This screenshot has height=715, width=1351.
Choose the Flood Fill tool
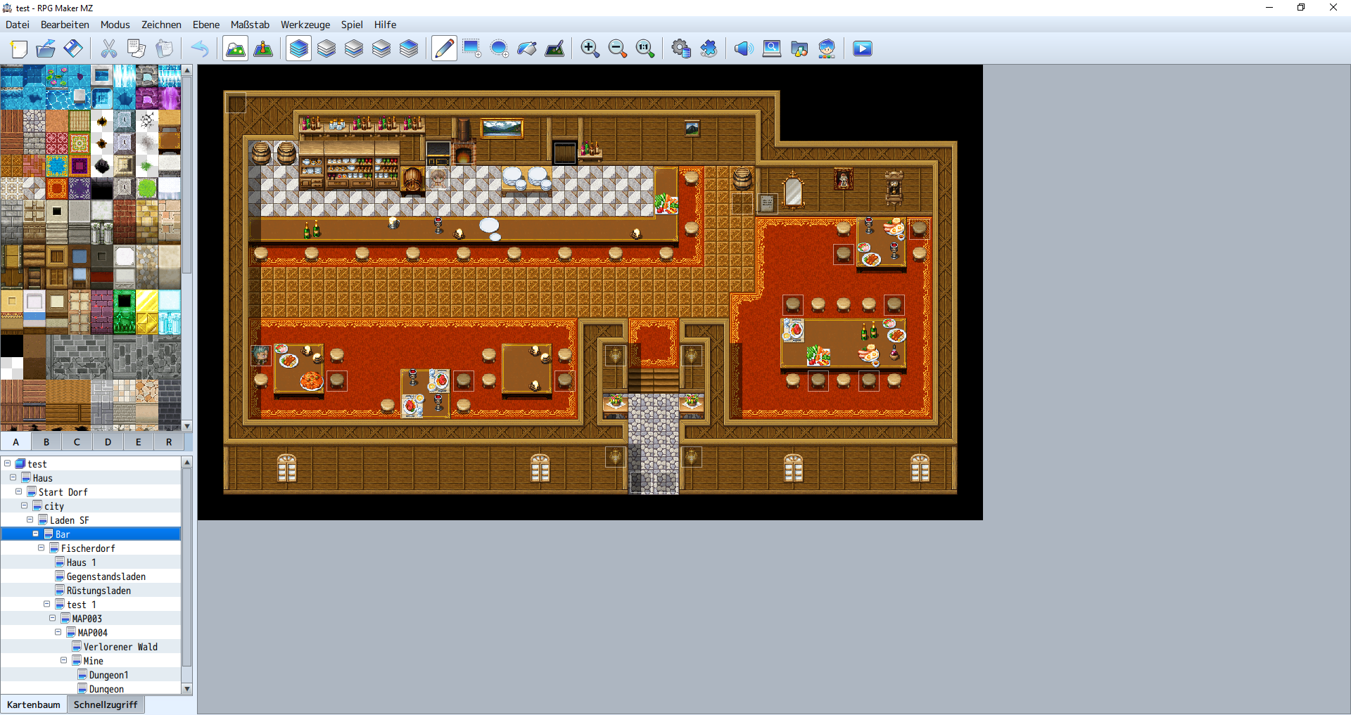click(x=527, y=49)
